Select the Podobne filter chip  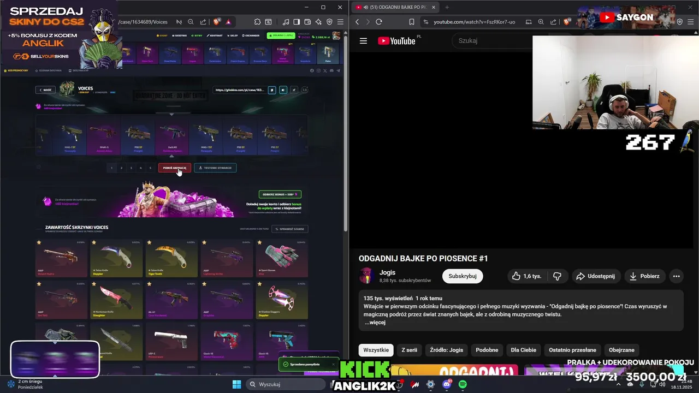pyautogui.click(x=487, y=350)
